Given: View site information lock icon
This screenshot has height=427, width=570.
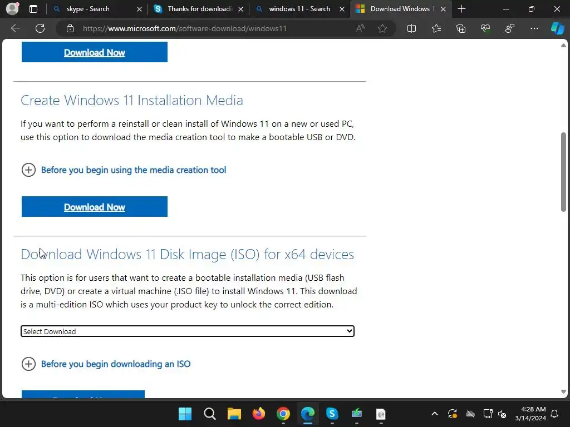Looking at the screenshot, I should coord(70,28).
